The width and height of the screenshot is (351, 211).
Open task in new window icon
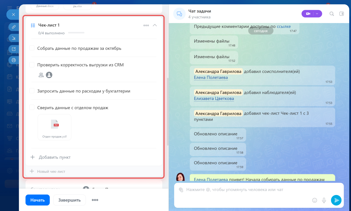click(13, 49)
